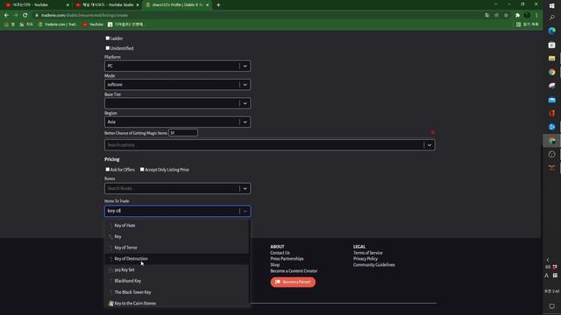
Task: Click the YouTube bookmark in bookmarks bar
Action: coord(93,24)
